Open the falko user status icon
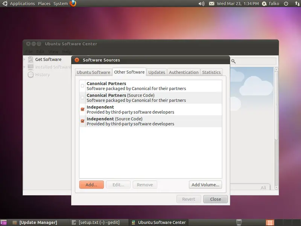The image size is (301, 226). click(x=265, y=4)
